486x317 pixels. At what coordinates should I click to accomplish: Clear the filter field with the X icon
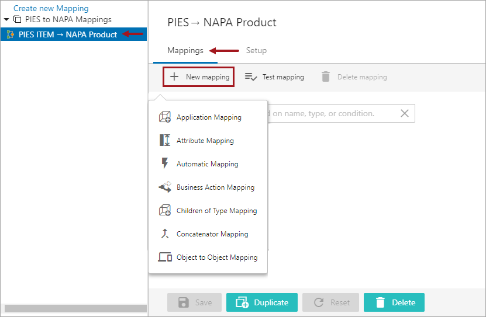(404, 113)
